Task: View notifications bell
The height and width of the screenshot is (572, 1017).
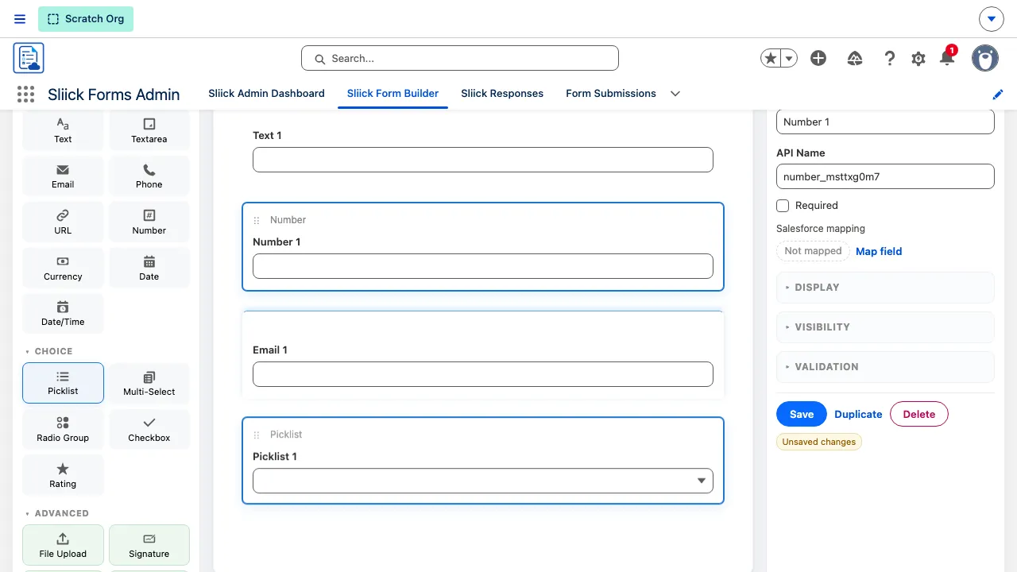Action: [x=947, y=58]
